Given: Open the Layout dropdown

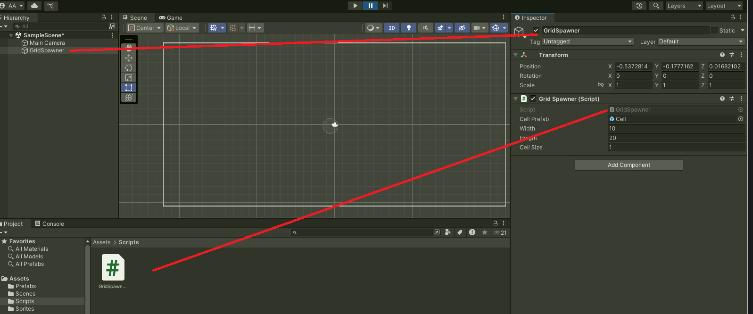Looking at the screenshot, I should pyautogui.click(x=724, y=6).
